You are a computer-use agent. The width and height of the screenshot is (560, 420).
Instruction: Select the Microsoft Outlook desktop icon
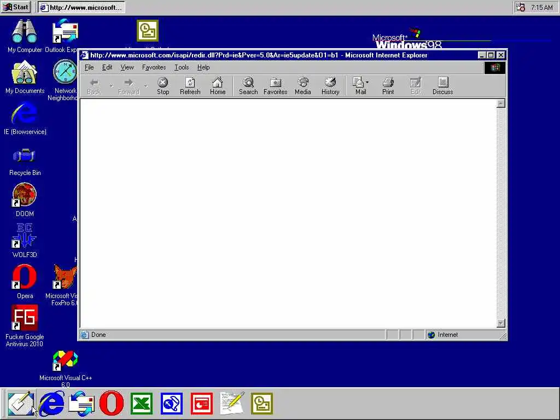(148, 31)
